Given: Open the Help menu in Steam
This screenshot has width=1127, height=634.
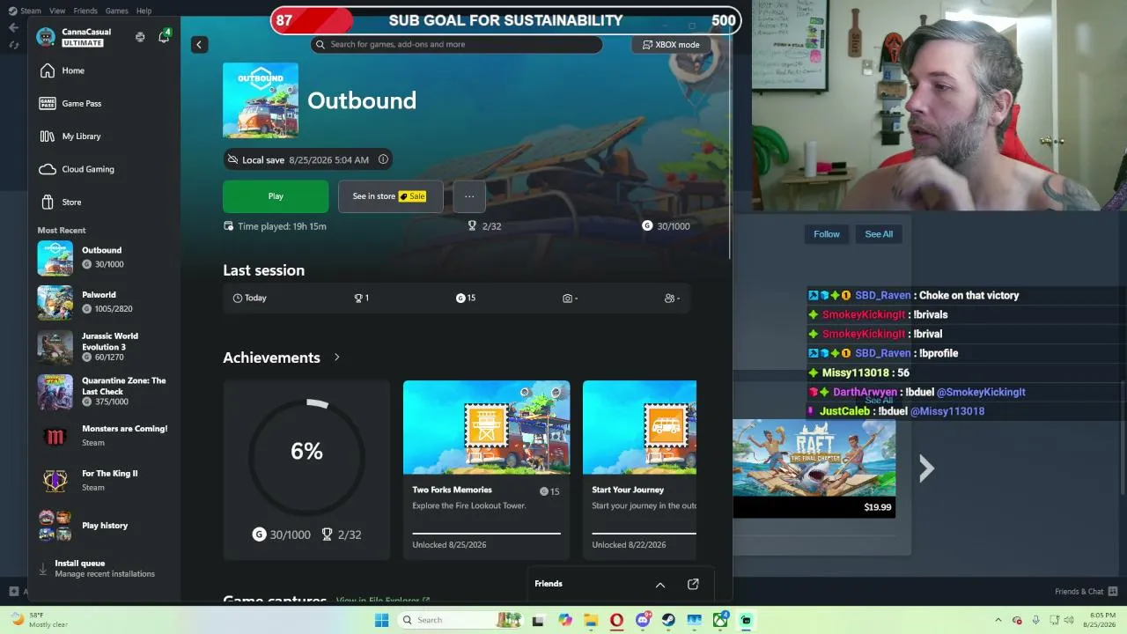Looking at the screenshot, I should tap(144, 11).
